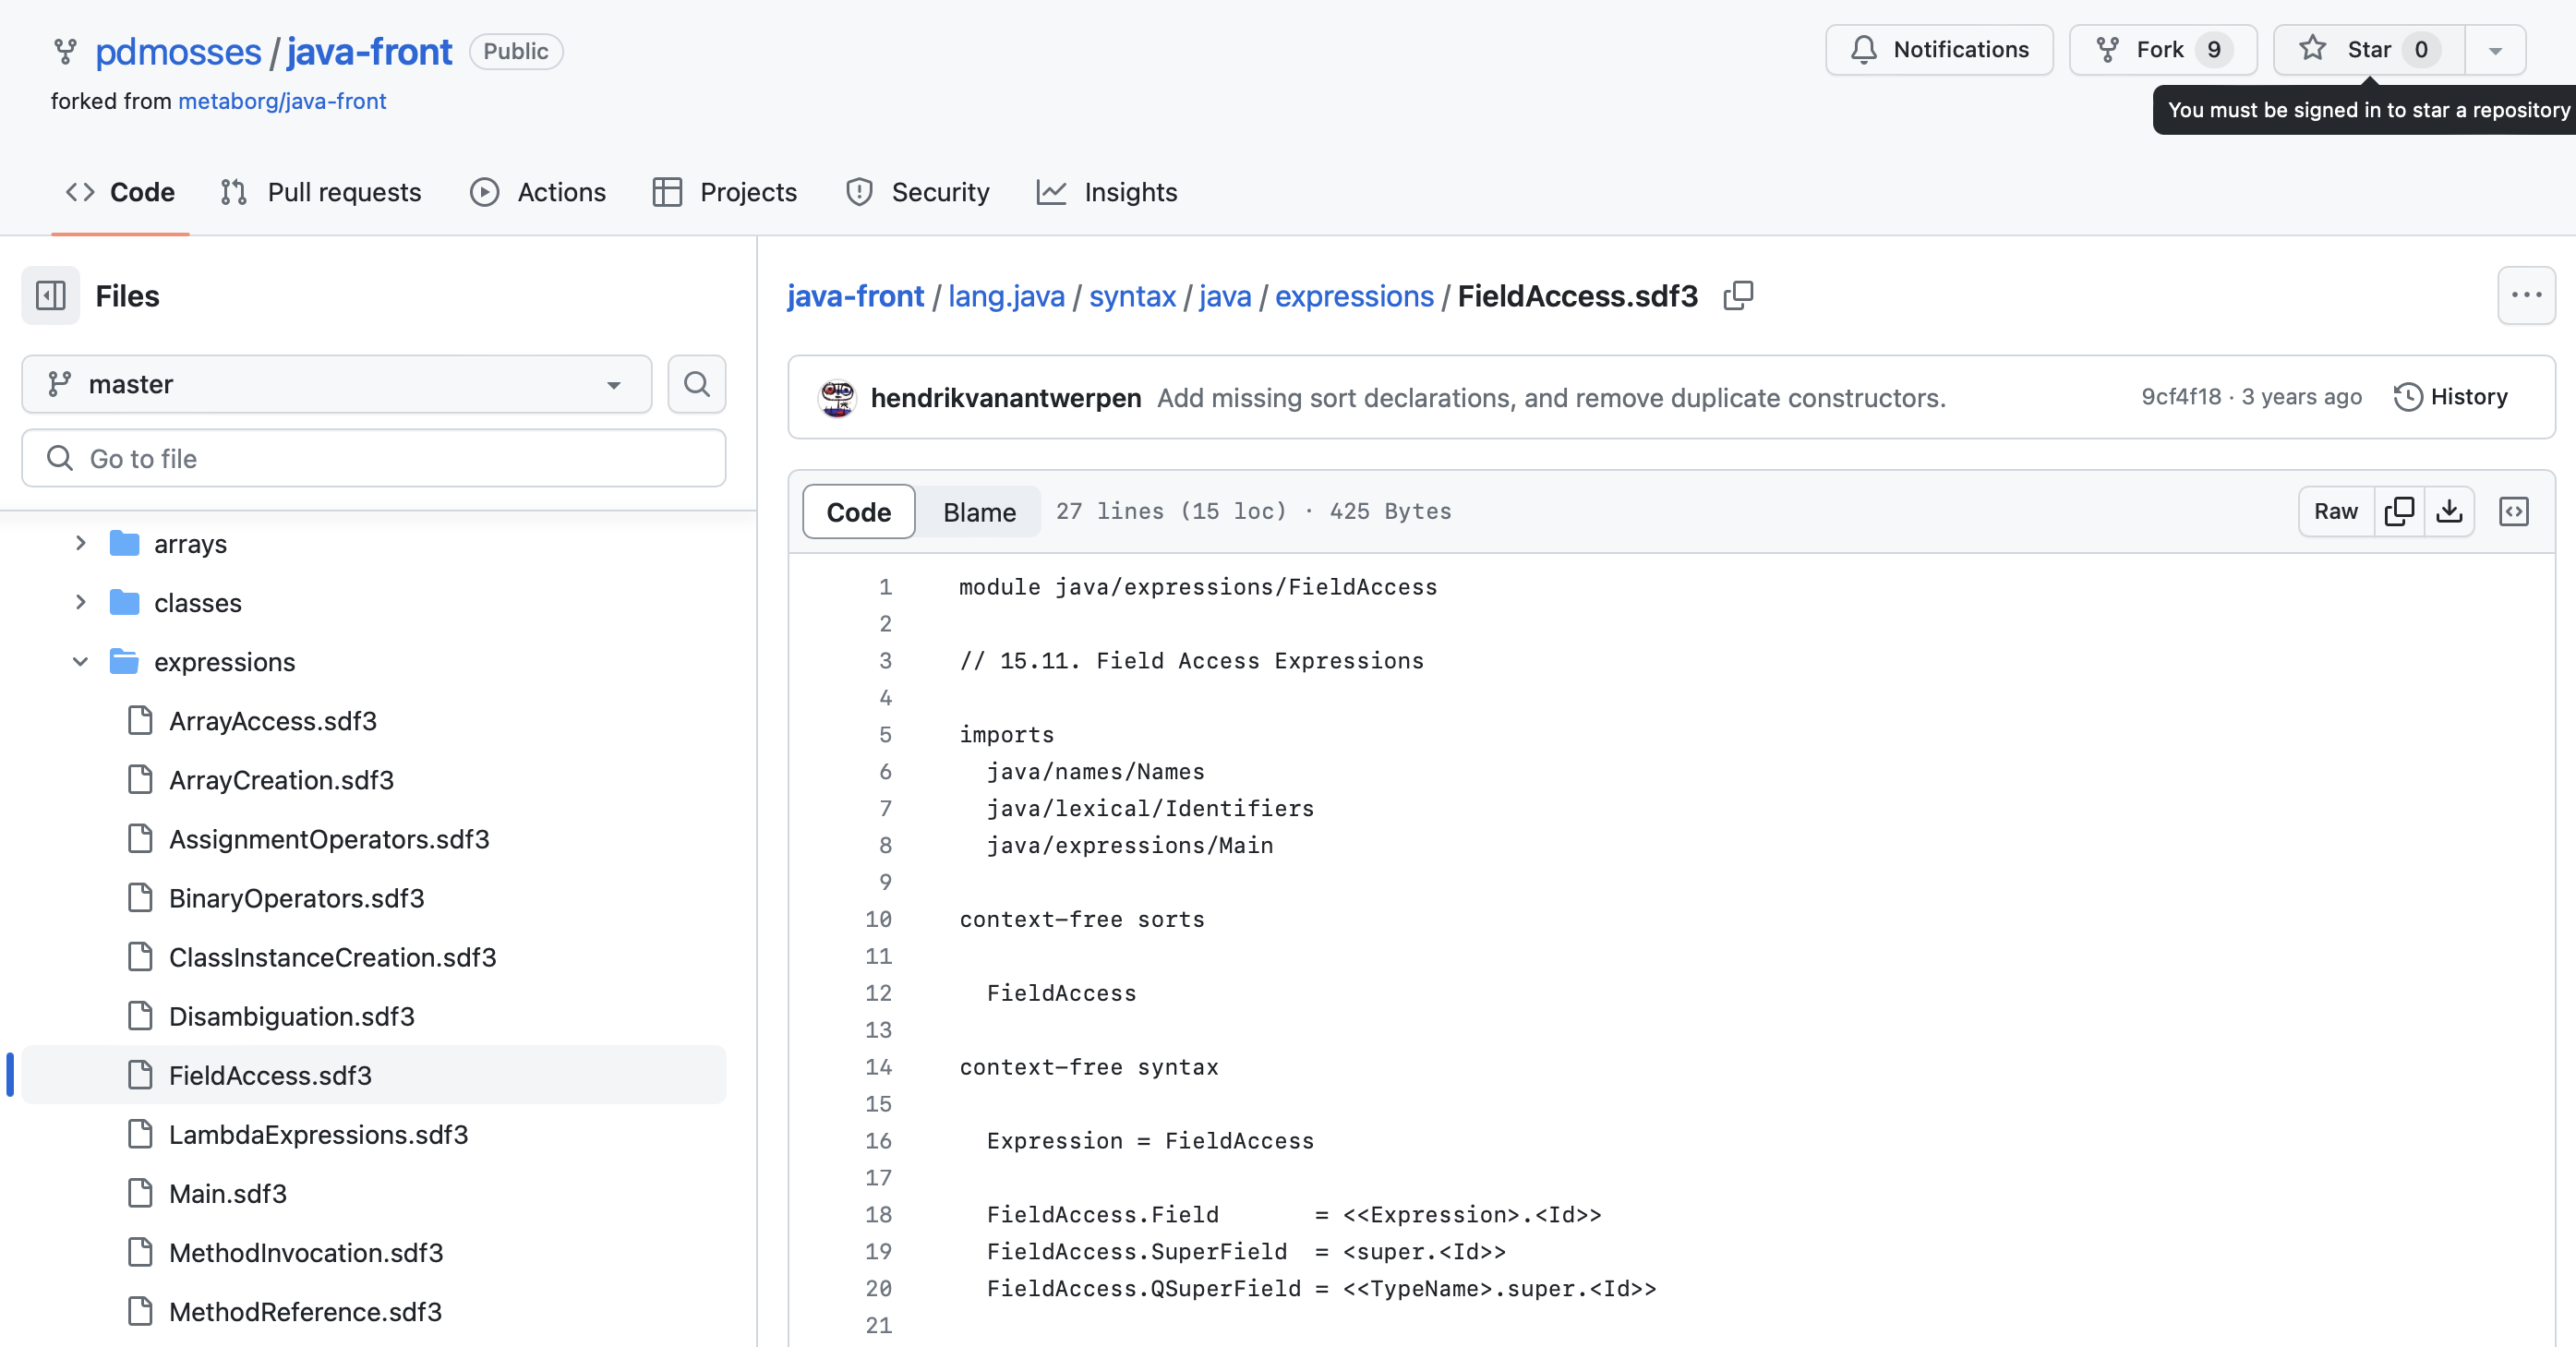Go to syntax breadcrumb folder
The width and height of the screenshot is (2576, 1347).
click(1132, 296)
